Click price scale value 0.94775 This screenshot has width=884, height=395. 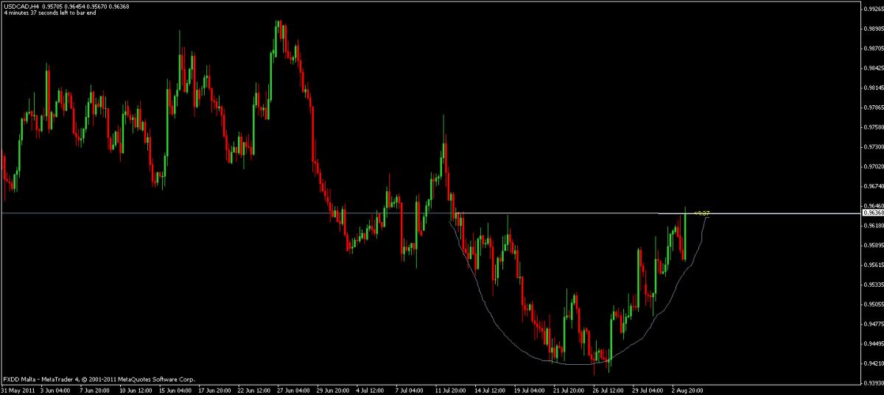[873, 324]
